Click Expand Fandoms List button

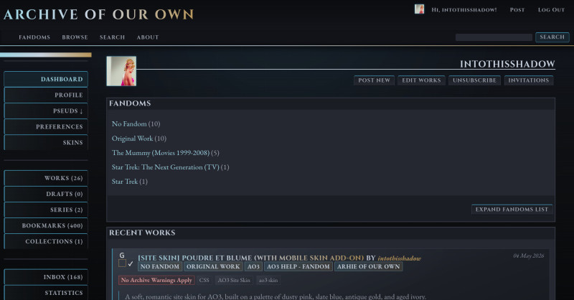(x=512, y=209)
